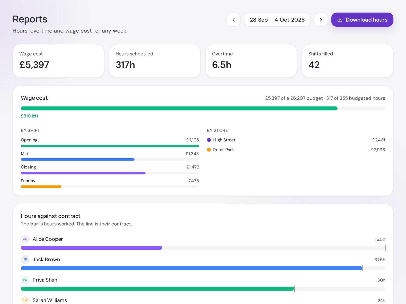Click the £2,996 Retail Park amount

coord(378,150)
